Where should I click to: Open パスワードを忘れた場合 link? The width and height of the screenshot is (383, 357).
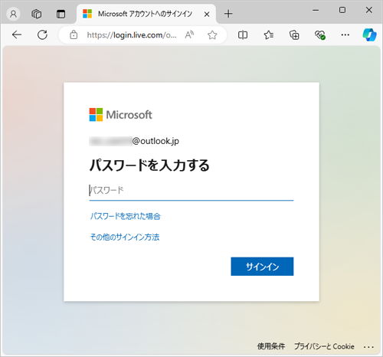click(126, 216)
